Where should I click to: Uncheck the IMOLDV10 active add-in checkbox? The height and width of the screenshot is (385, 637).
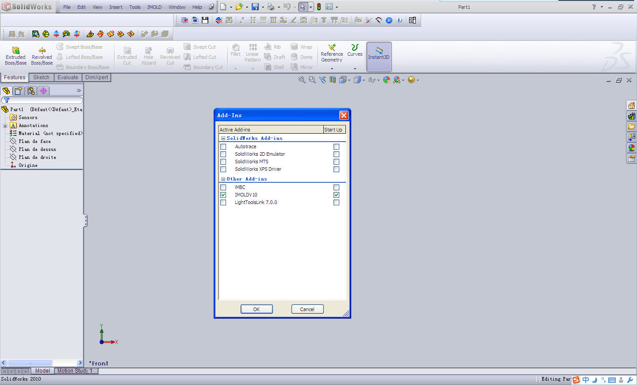223,195
